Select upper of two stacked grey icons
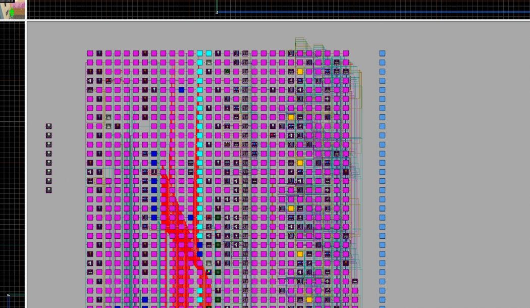 109,117
